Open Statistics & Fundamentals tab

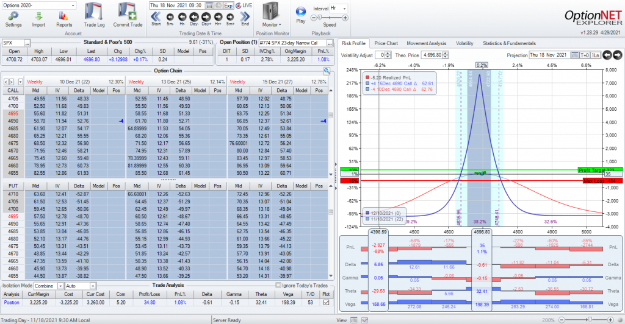point(509,43)
